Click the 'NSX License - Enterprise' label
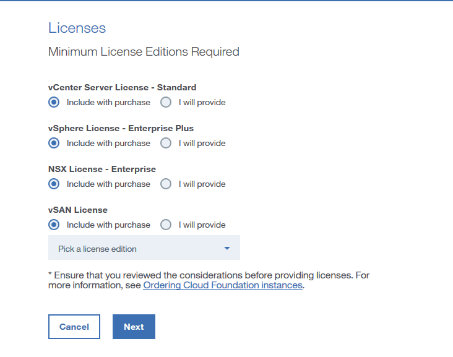Viewport: 453px width, 357px height. click(x=102, y=169)
